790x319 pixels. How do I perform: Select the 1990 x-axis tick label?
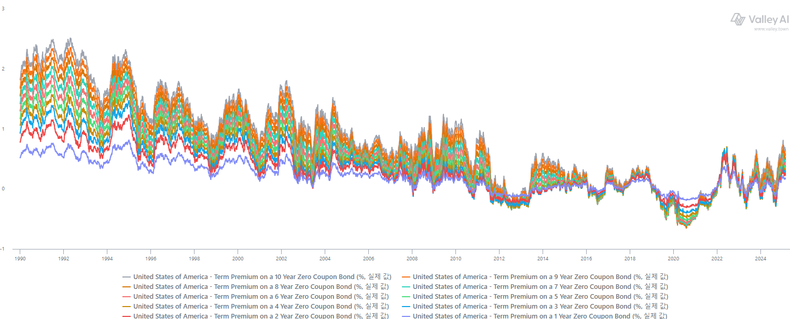pos(20,258)
